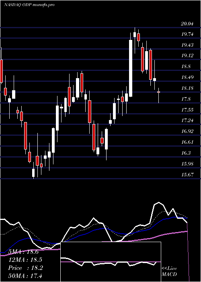Click the 15.67 price axis label
Image resolution: width=201 pixels, height=282 pixels.
tap(187, 174)
